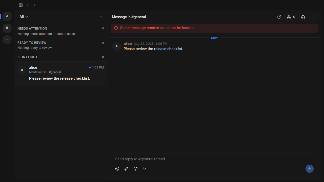Open alice's mention in the inbox list

pyautogui.click(x=60, y=74)
